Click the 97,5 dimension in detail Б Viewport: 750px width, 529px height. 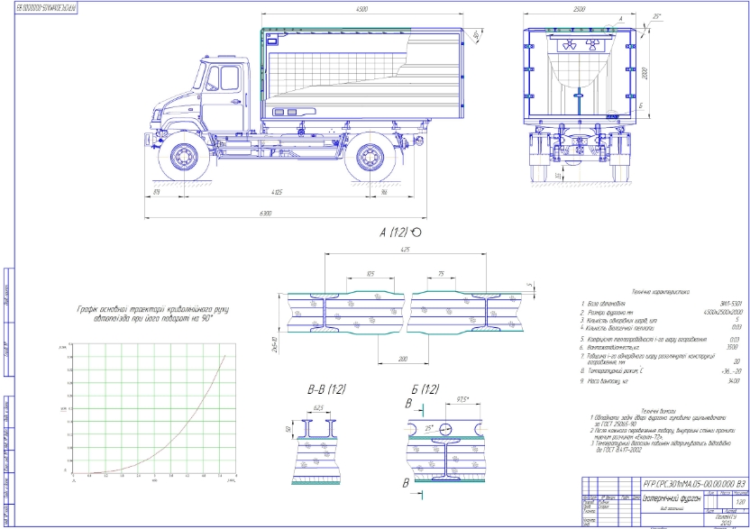(x=462, y=399)
